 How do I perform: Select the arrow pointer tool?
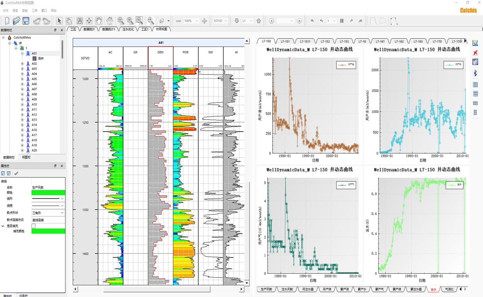pos(59,21)
